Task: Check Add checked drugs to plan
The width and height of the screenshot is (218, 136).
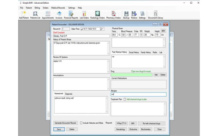Action: click(125, 99)
